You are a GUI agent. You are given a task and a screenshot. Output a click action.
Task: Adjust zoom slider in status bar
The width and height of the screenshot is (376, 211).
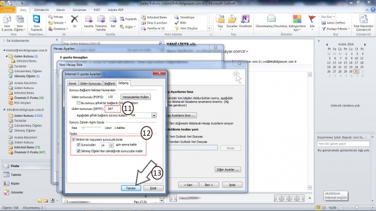pos(356,208)
